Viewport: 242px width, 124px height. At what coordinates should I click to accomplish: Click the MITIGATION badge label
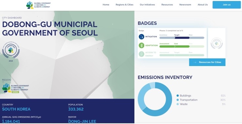pos(151,37)
